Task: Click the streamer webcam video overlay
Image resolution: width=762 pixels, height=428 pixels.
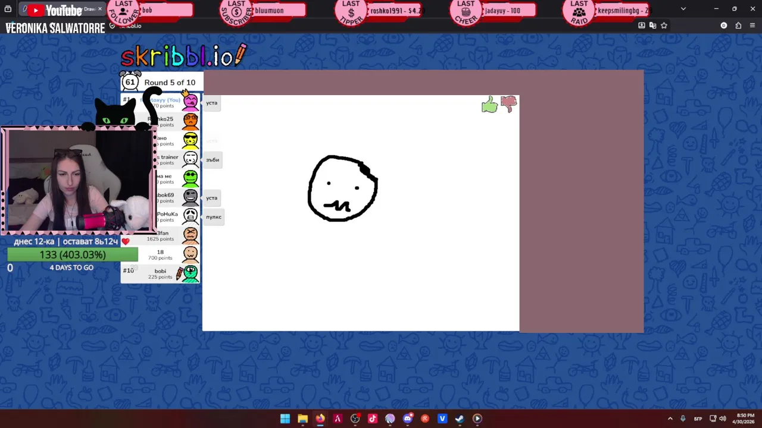Action: pos(79,181)
